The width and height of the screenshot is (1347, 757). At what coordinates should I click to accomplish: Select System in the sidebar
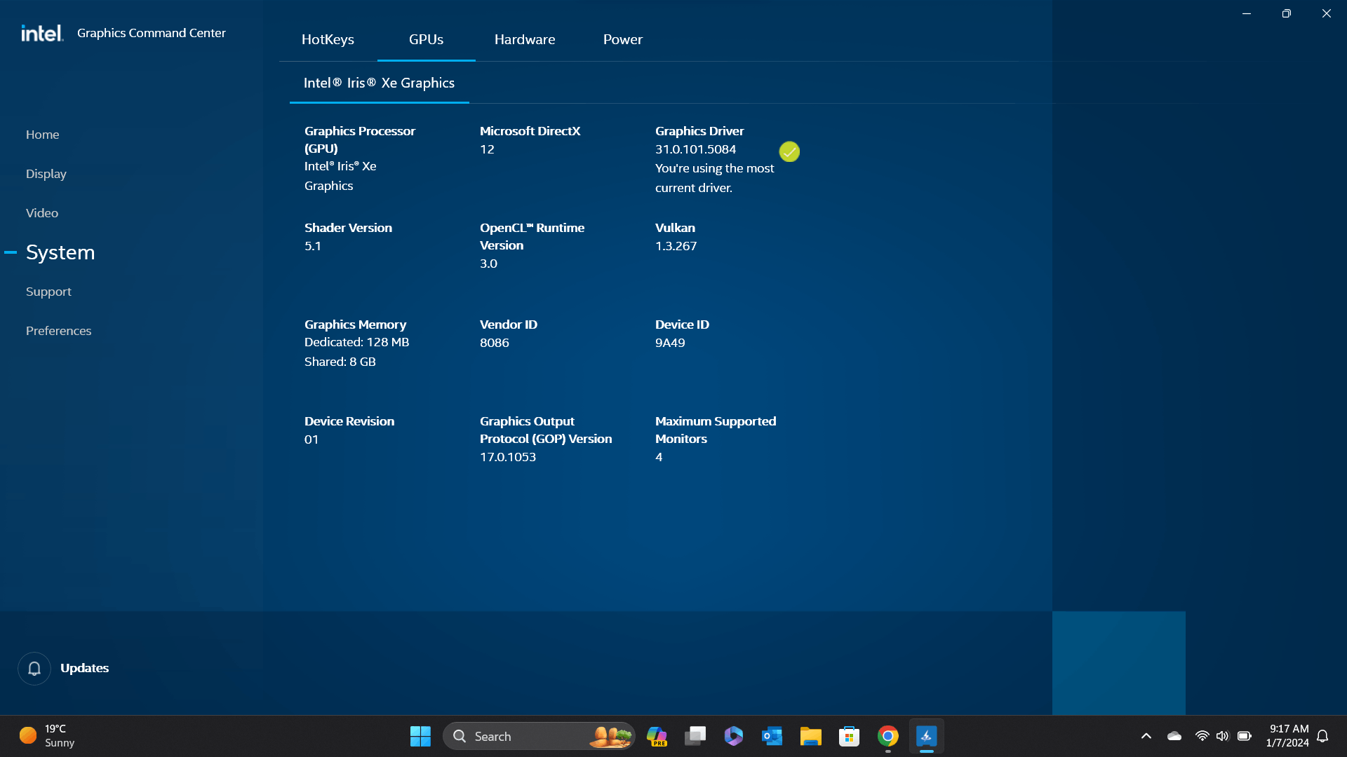(x=60, y=252)
